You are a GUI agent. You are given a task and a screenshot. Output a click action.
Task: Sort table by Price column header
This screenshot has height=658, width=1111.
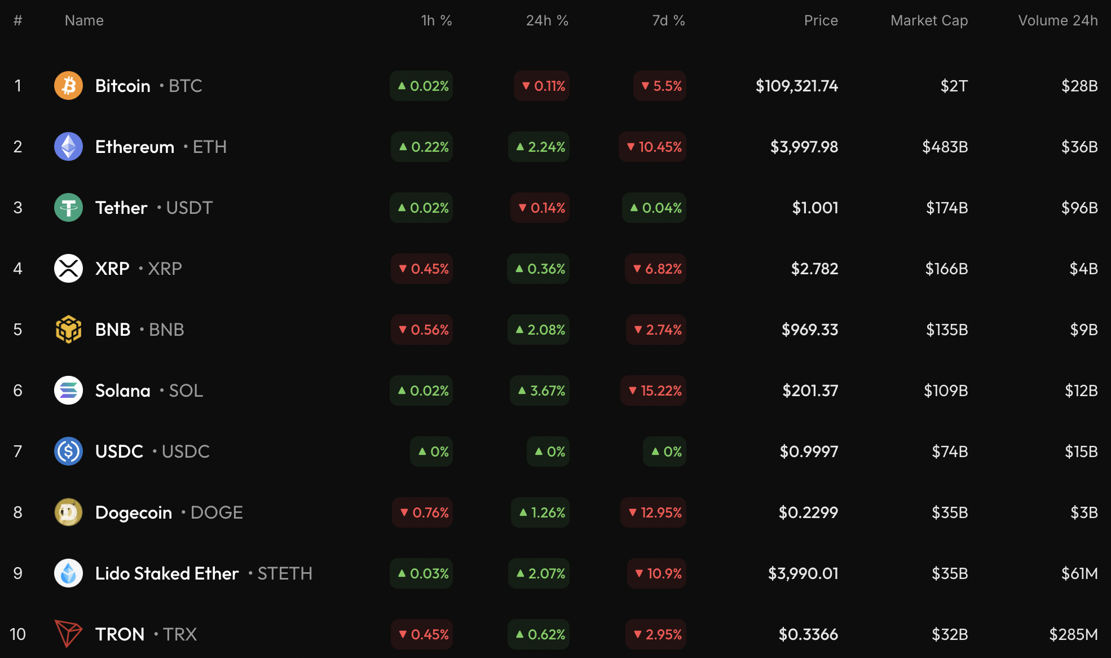click(x=821, y=21)
